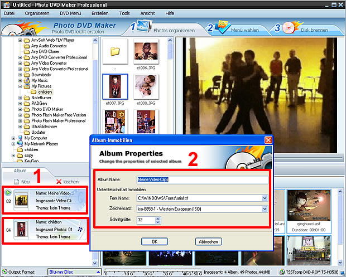Screen dimensions: 346x277
Task: Click the TSSTcorp DVD-ROM drive icon
Action: point(282,272)
